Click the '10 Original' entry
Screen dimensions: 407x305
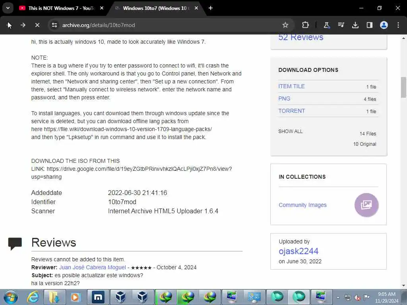click(364, 144)
